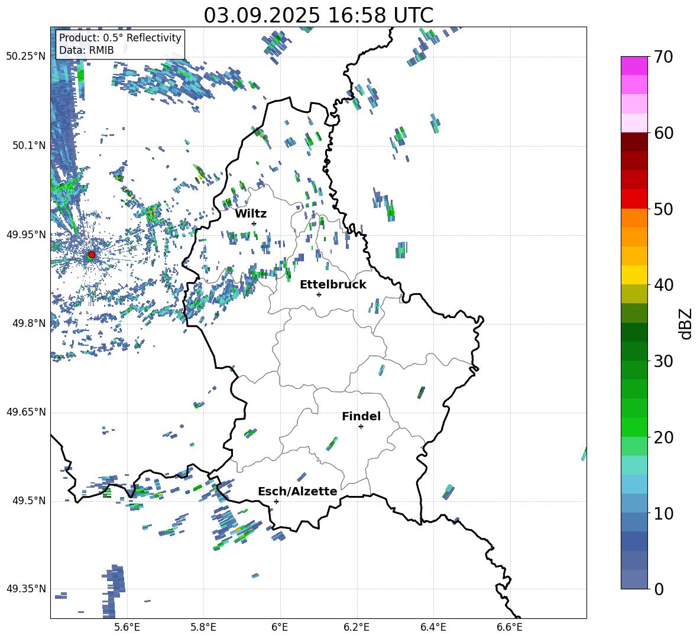The width and height of the screenshot is (700, 639).
Task: Click the Data: RMIB text
Action: 86,50
